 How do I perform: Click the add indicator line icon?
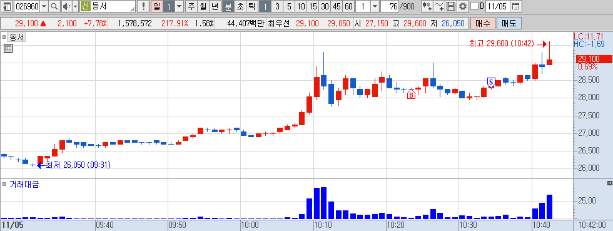pos(439,6)
